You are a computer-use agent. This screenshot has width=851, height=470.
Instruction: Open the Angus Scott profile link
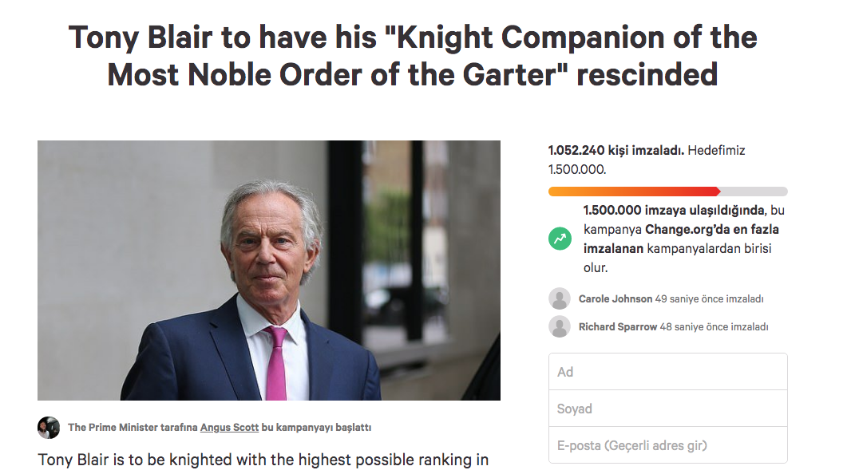pos(229,428)
